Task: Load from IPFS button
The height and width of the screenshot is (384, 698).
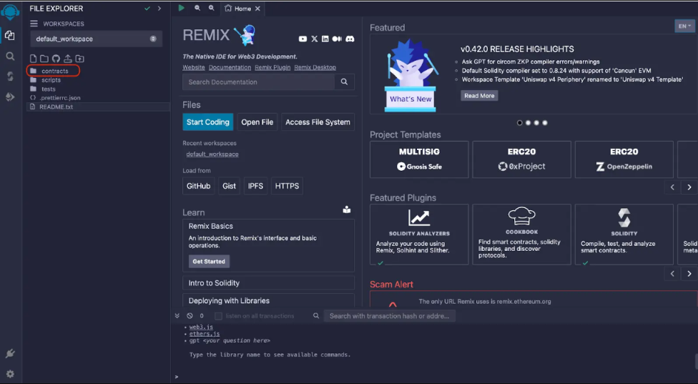Action: tap(255, 186)
